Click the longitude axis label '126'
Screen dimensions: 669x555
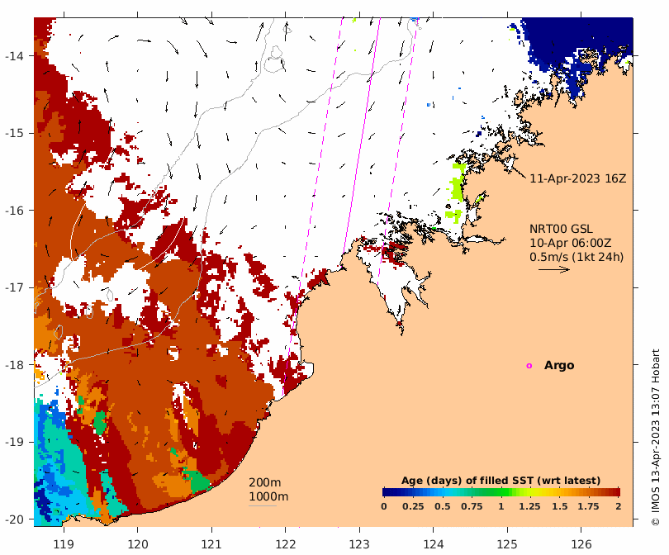[581, 545]
